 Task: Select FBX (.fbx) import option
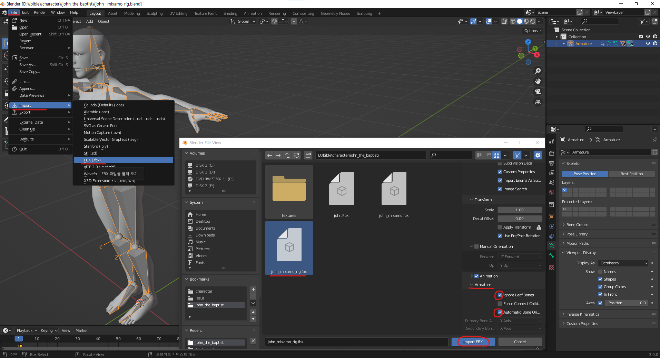click(x=124, y=160)
